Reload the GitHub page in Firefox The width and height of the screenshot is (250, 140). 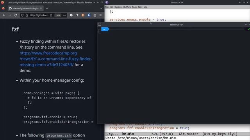coord(16,15)
